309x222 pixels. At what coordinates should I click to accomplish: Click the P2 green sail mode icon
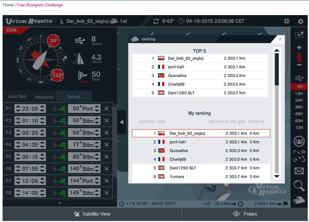[x=63, y=121]
